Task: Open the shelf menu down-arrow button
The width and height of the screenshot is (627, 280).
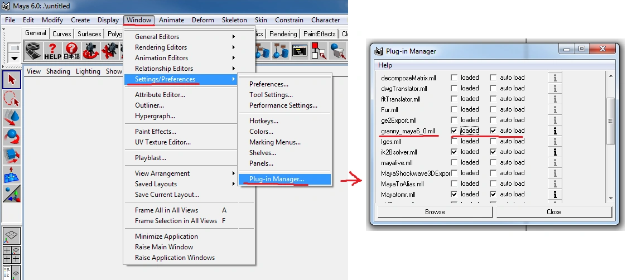Action: 15,58
